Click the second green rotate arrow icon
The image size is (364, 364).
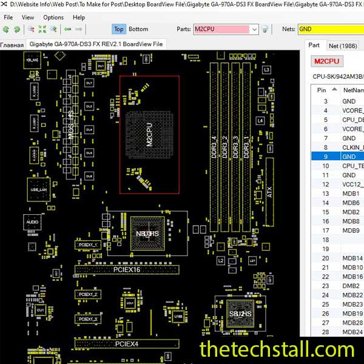17,29
